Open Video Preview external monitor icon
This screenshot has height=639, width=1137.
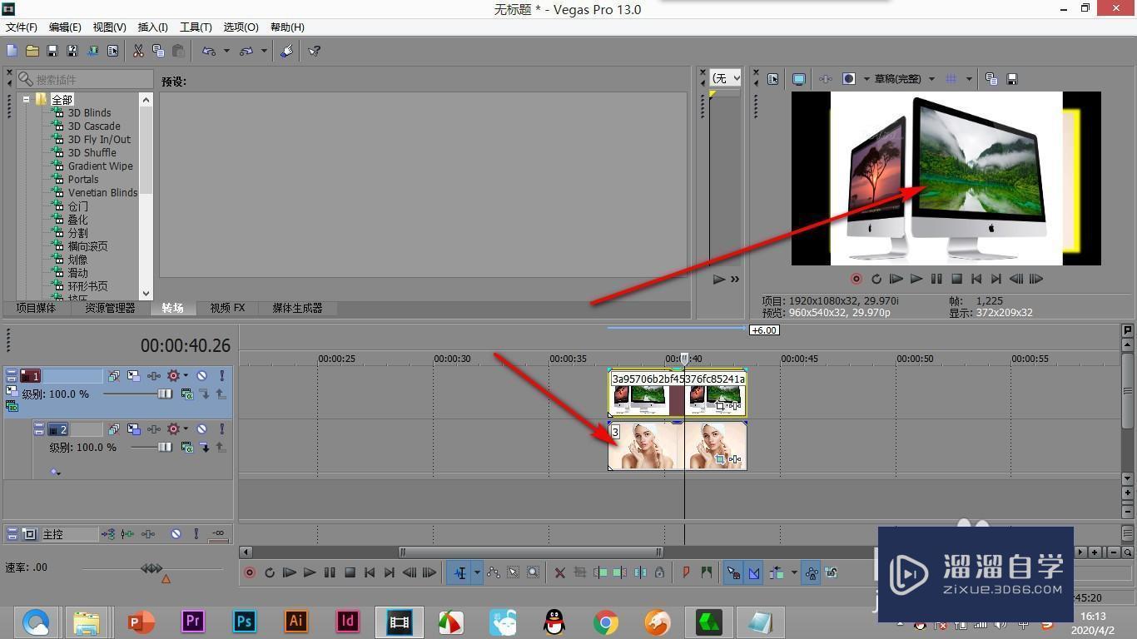click(799, 79)
